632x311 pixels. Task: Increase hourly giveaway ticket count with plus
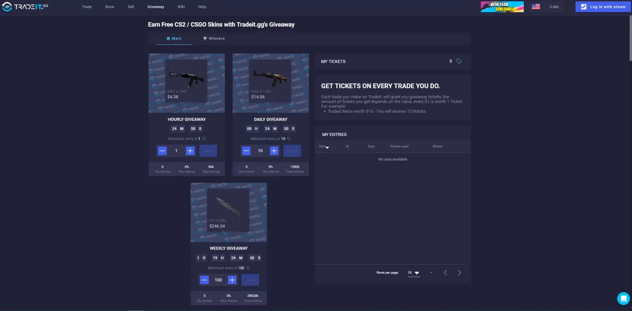tap(190, 151)
